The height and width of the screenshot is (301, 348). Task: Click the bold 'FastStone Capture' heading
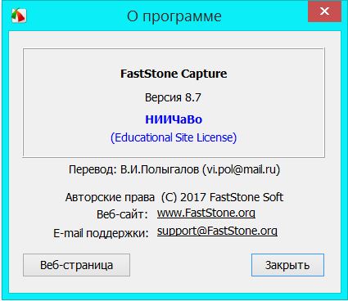(x=174, y=74)
